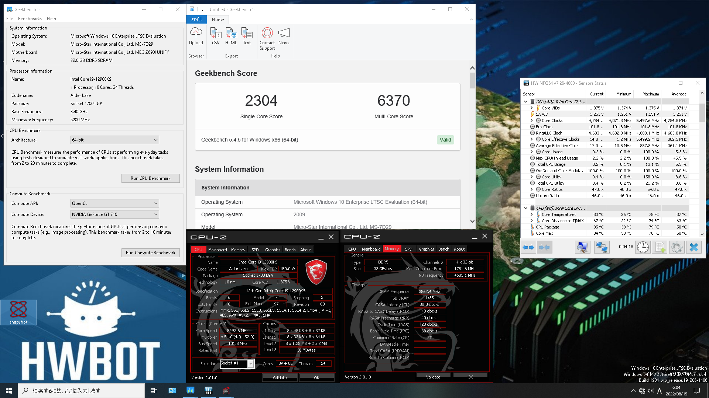Viewport: 709px width, 398px height.
Task: Switch to SPD tab in right CPU-Z
Action: pos(408,249)
